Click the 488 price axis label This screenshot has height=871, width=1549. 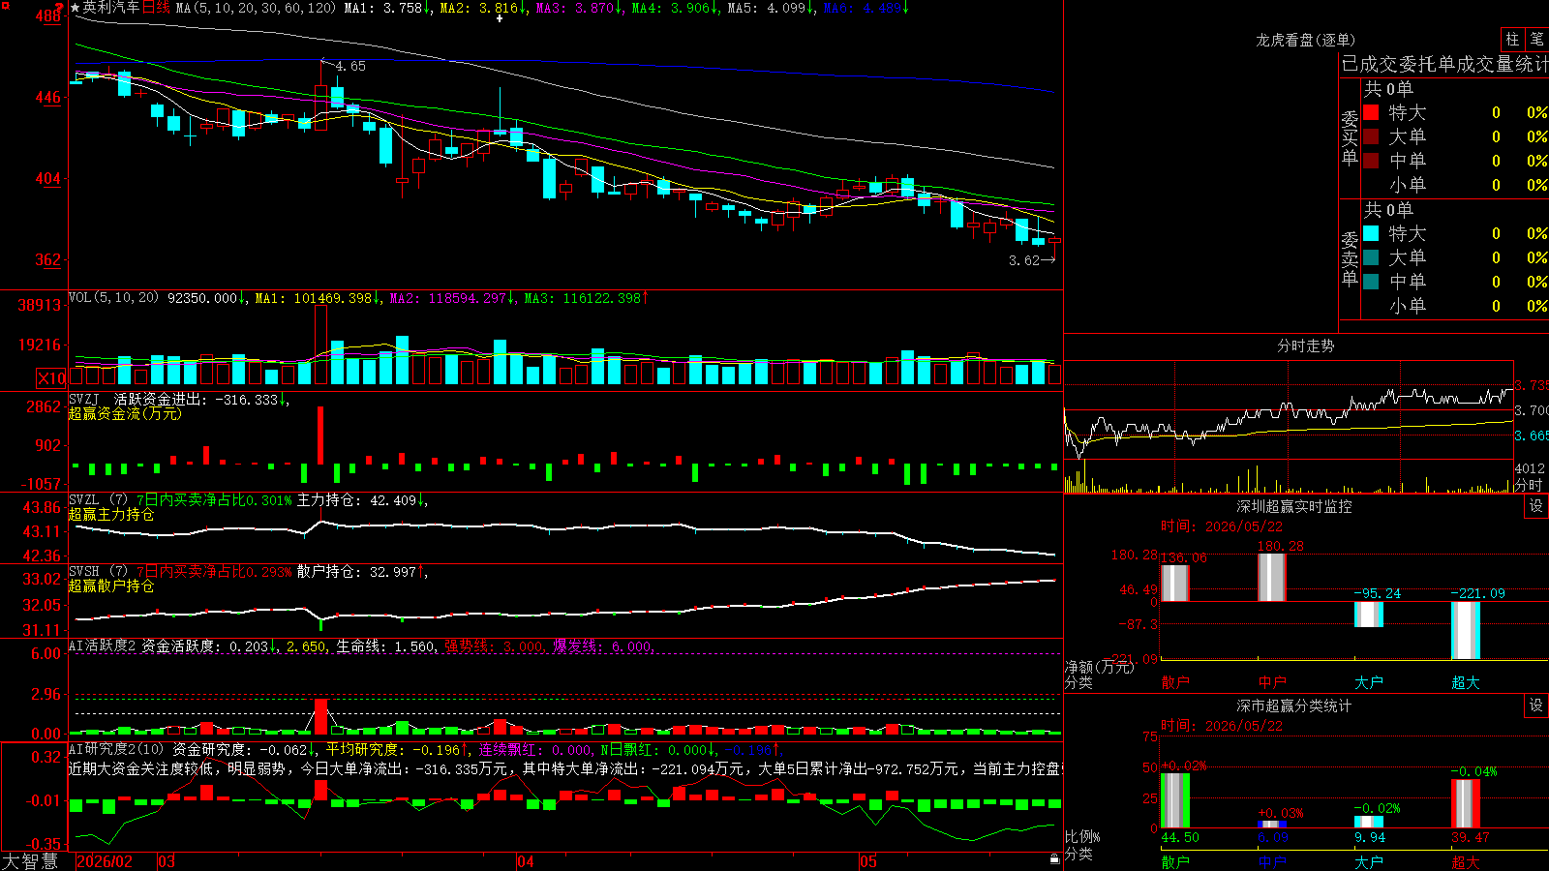coord(48,15)
